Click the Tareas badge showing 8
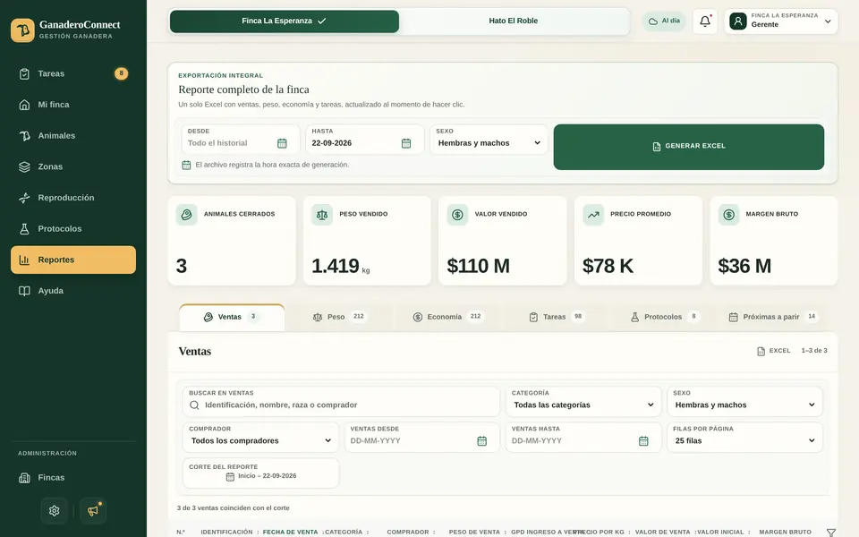The width and height of the screenshot is (859, 537). (x=121, y=73)
